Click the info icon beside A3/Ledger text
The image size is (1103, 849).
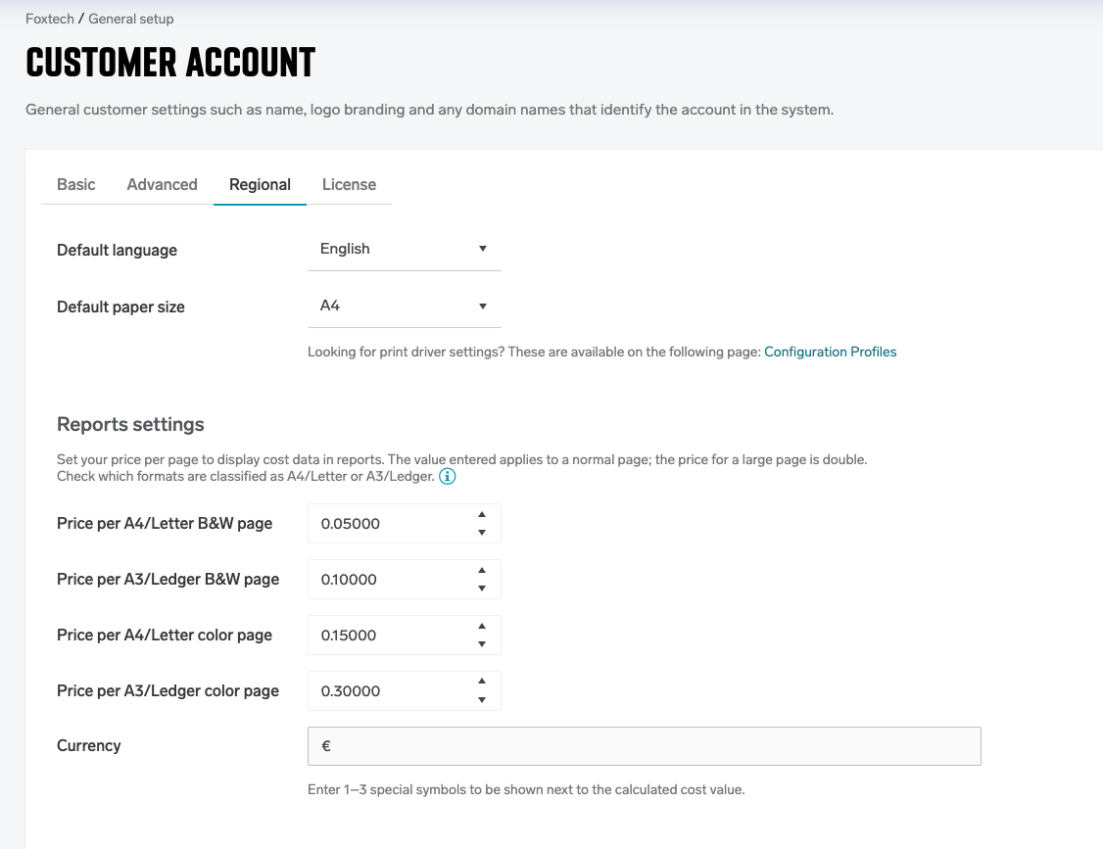pyautogui.click(x=448, y=477)
